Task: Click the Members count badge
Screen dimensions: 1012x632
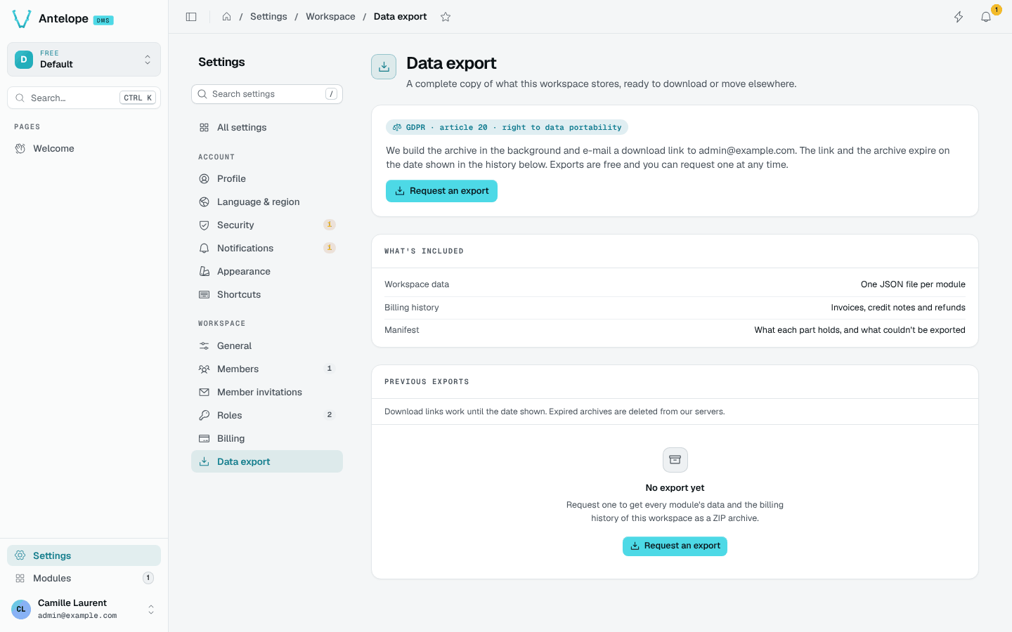Action: point(330,369)
